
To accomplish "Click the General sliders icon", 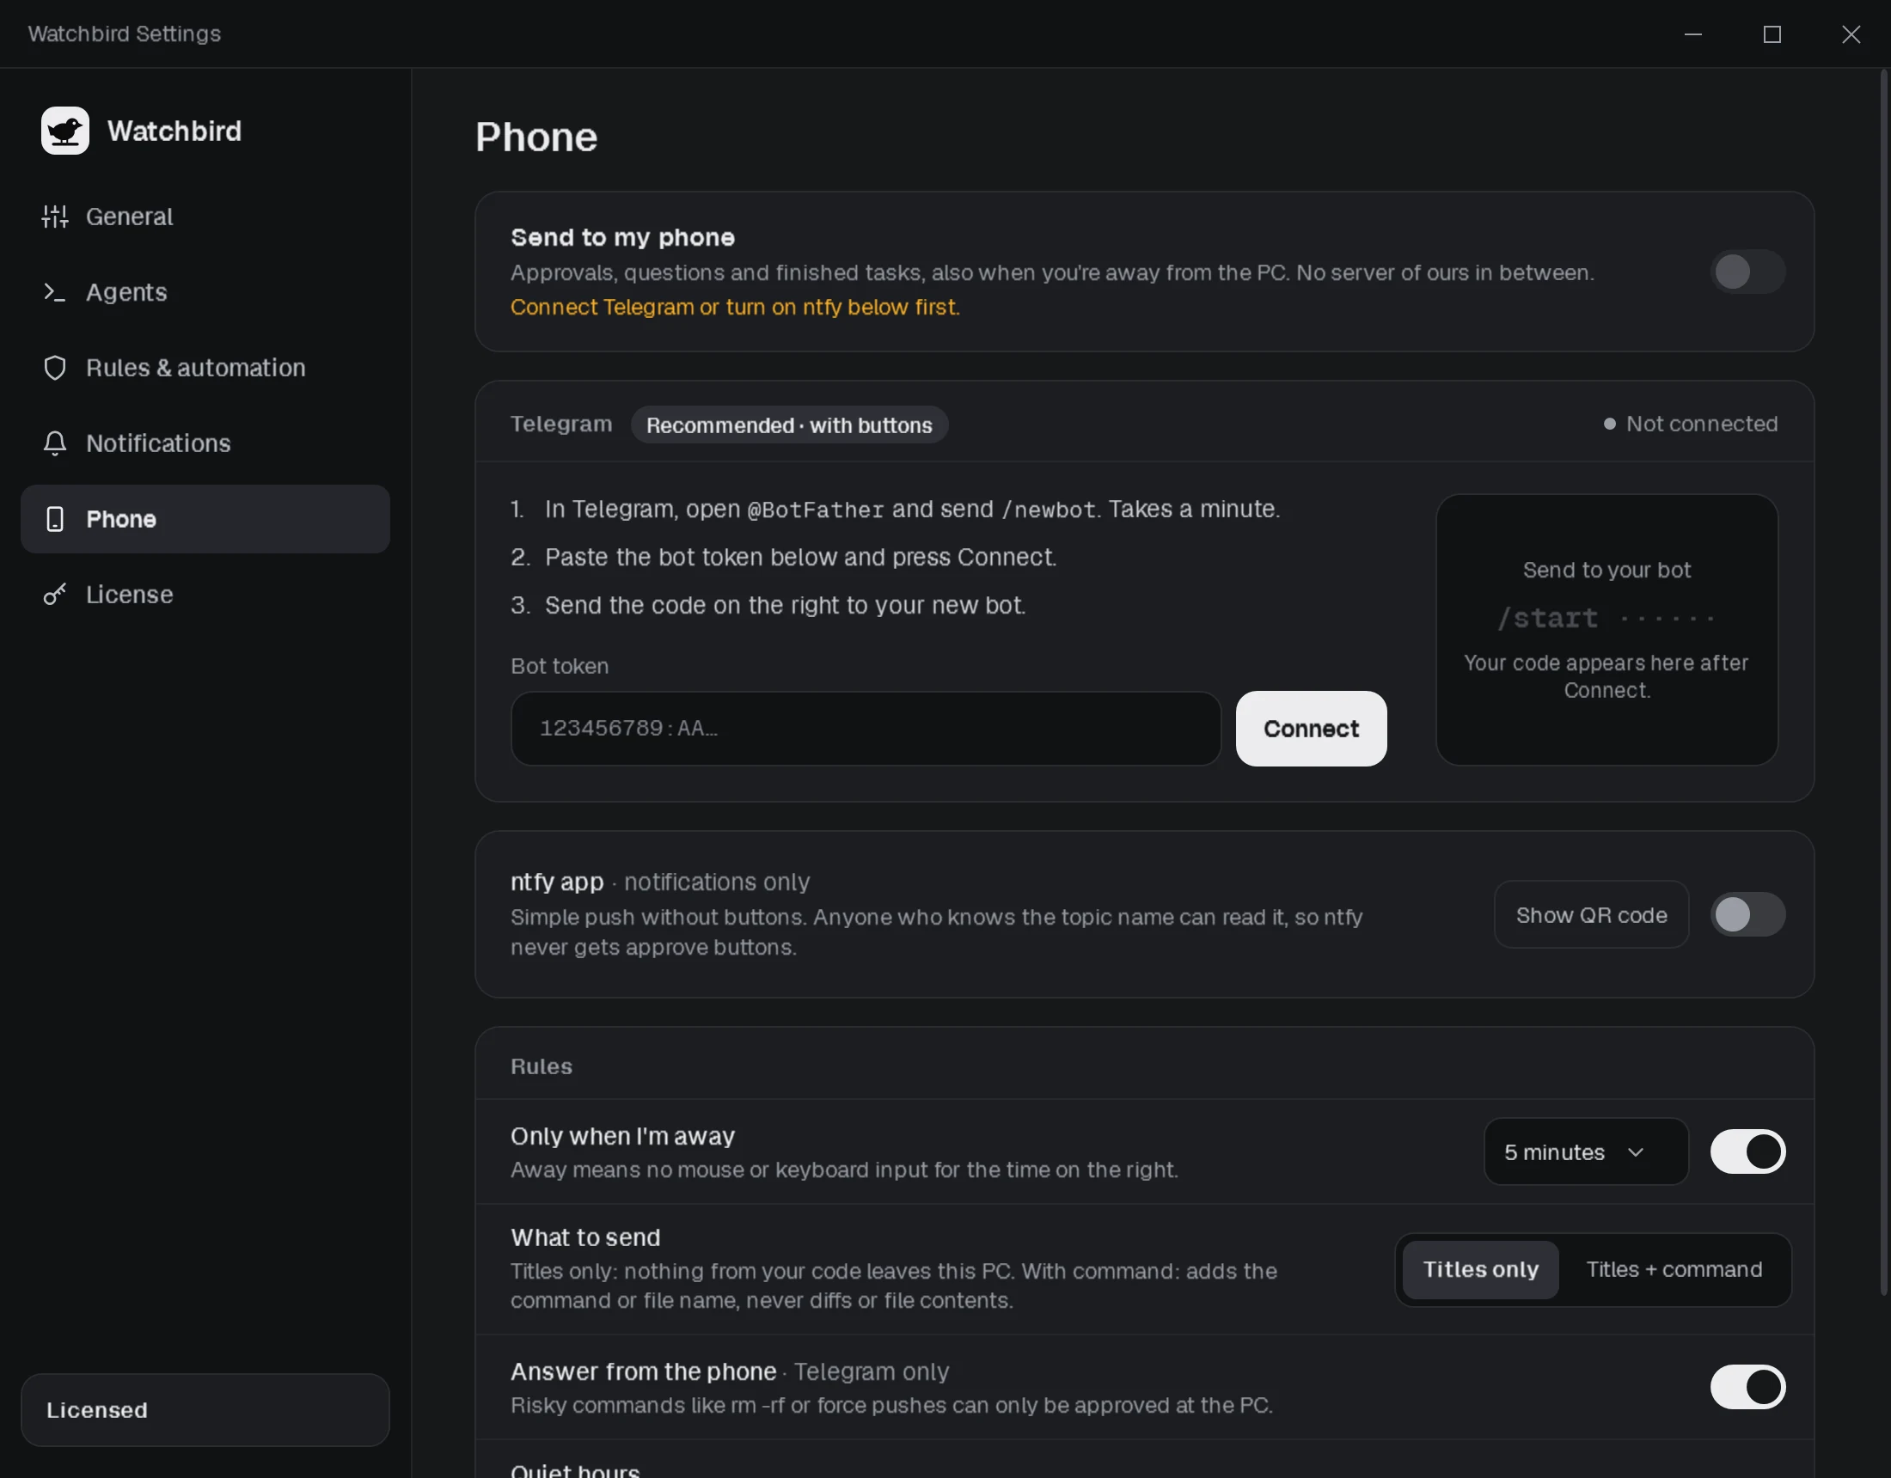I will tap(54, 217).
